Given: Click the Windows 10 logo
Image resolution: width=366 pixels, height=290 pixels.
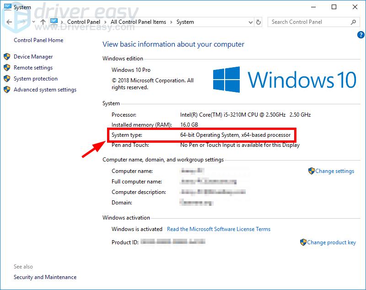Looking at the screenshot, I should coord(285,80).
